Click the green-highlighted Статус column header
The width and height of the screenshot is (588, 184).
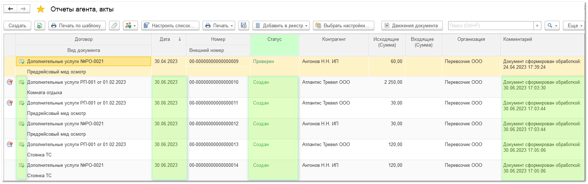[274, 39]
